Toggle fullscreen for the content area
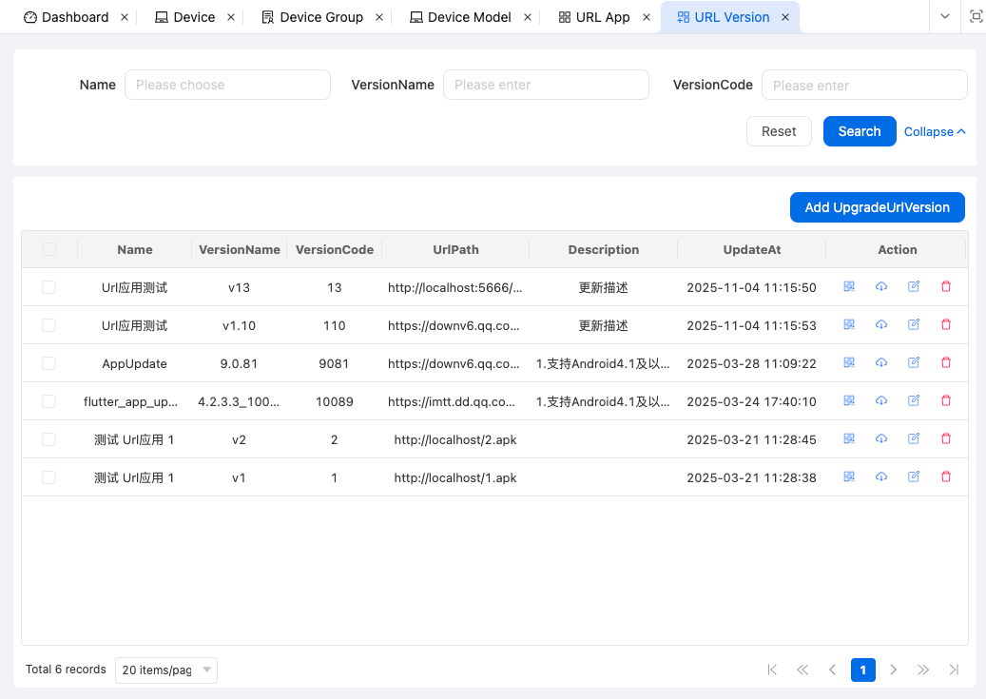The width and height of the screenshot is (986, 699). (976, 17)
